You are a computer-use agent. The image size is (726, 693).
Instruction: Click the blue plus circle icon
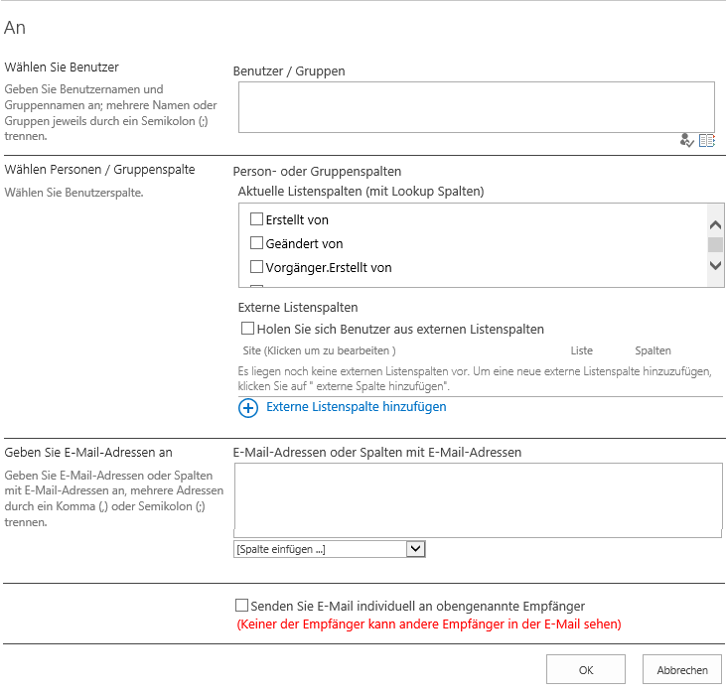[x=248, y=407]
